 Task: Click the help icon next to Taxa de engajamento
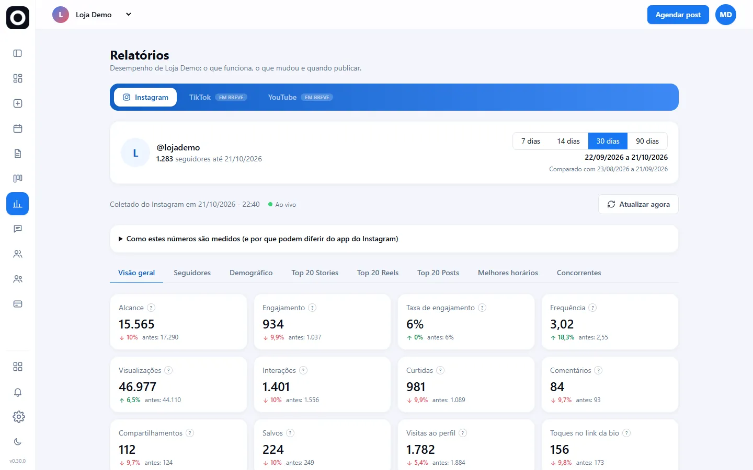click(x=482, y=308)
